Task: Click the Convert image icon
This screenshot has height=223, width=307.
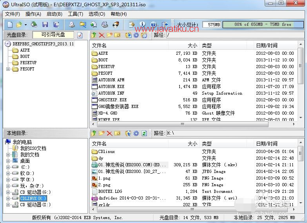Action: (93, 25)
